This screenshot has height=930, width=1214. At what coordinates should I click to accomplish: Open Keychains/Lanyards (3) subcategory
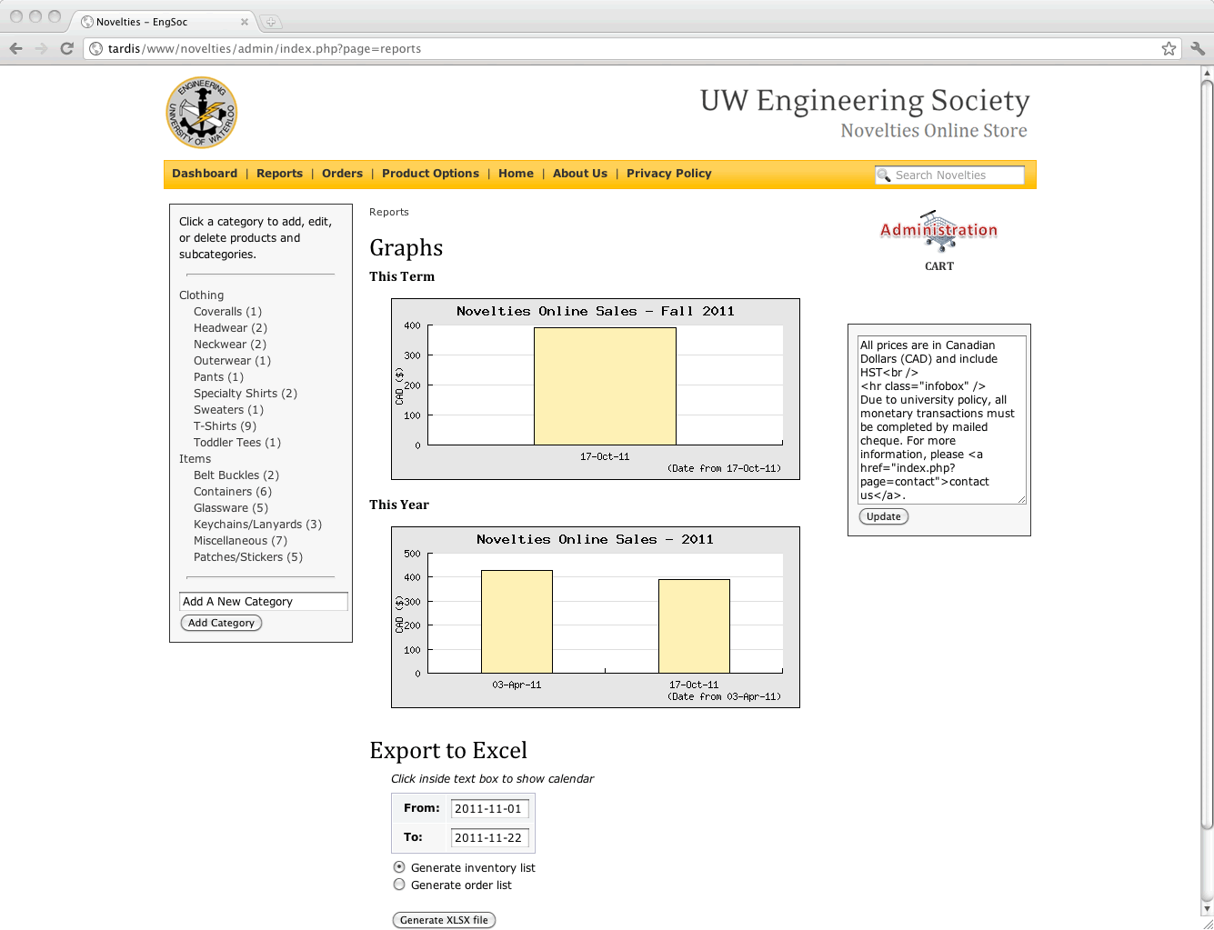[x=257, y=525]
